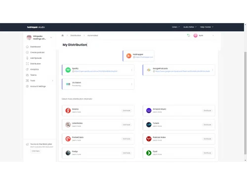Click the Jio Saavn logo icon
The image size is (247, 185).
tap(68, 84)
